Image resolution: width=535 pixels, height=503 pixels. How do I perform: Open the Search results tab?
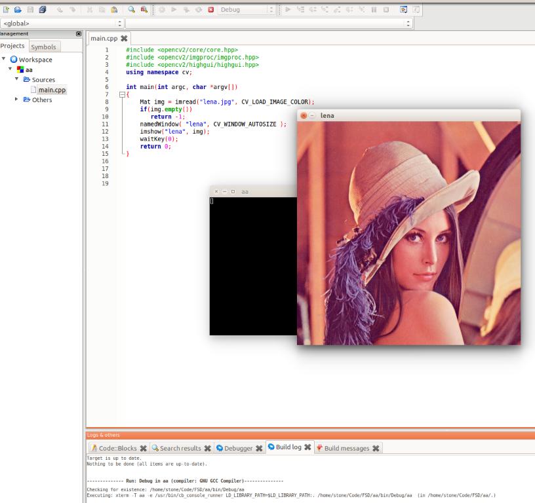click(x=180, y=448)
